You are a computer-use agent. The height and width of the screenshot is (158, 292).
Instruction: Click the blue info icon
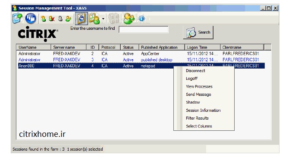(x=142, y=19)
